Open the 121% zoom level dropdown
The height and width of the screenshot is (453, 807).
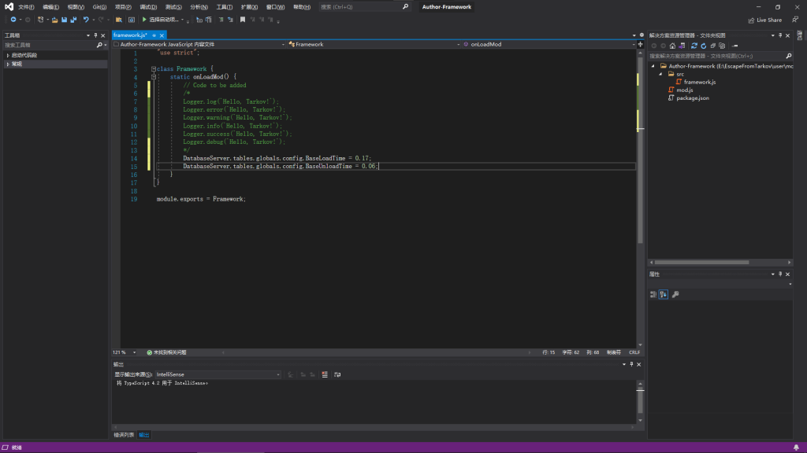click(x=134, y=352)
